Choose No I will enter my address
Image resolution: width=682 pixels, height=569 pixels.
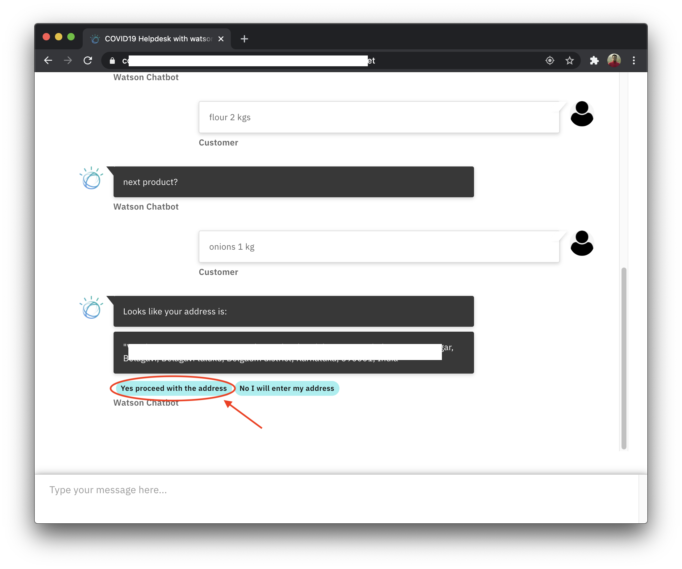coord(286,388)
